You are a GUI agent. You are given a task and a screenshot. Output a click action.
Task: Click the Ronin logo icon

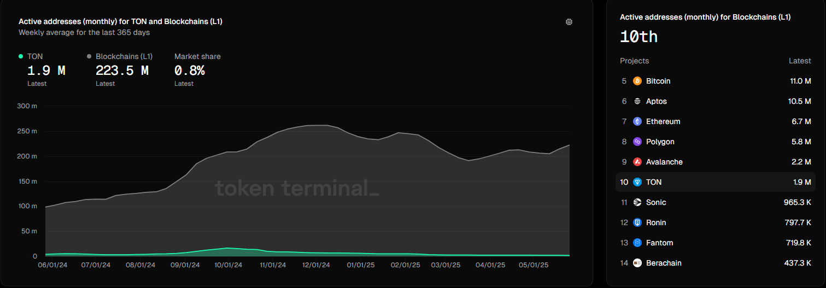click(637, 222)
